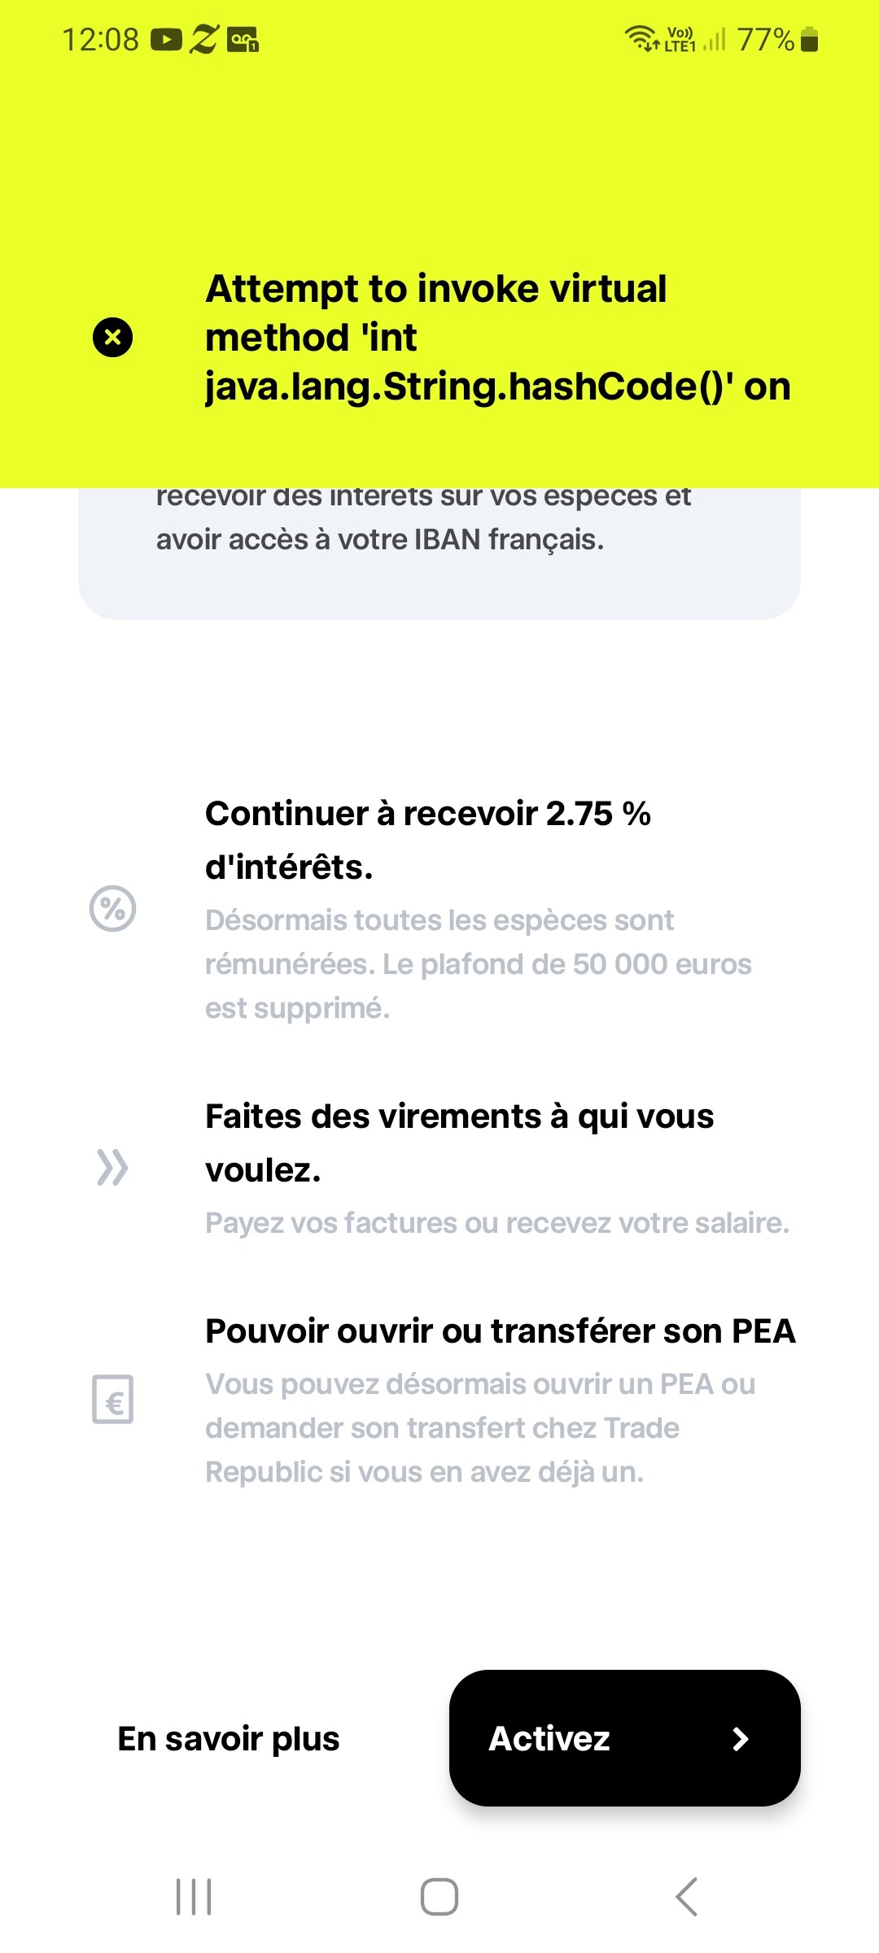Image resolution: width=879 pixels, height=1953 pixels.
Task: Open the En savoir plus link
Action: point(229,1739)
